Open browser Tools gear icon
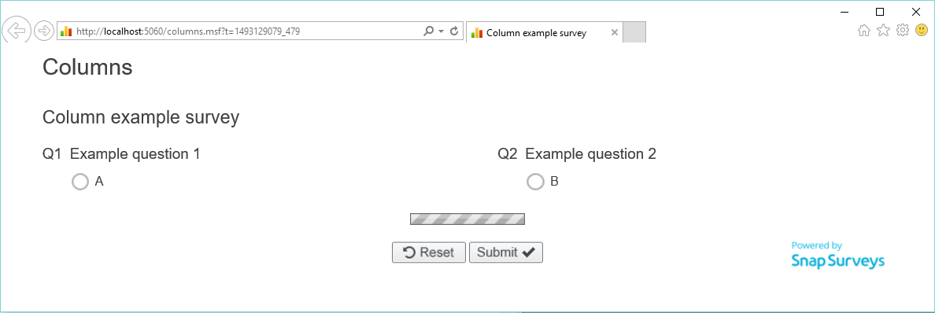Screen dimensions: 935x313 903,31
